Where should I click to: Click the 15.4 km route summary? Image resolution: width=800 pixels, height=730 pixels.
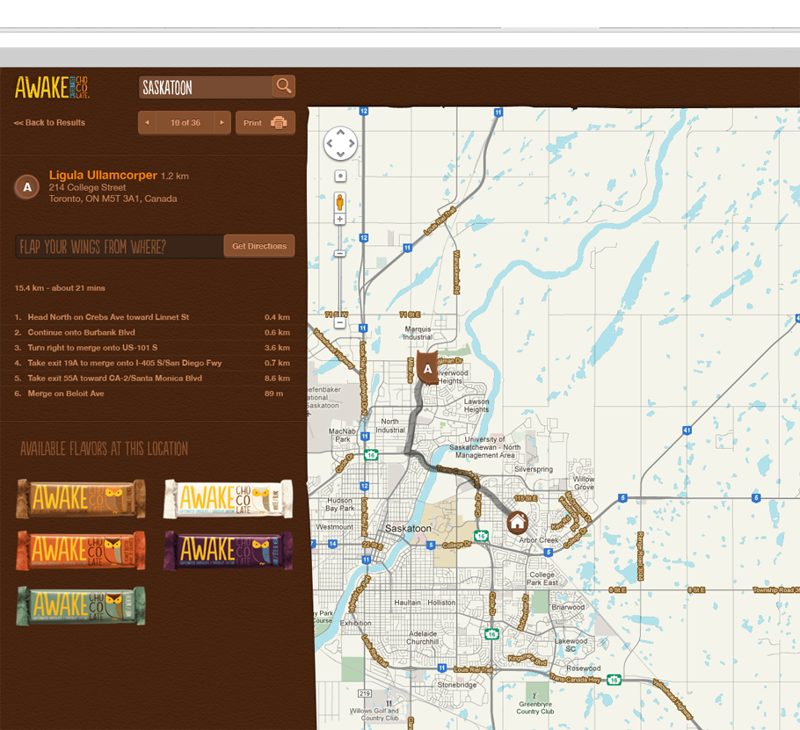click(x=60, y=288)
